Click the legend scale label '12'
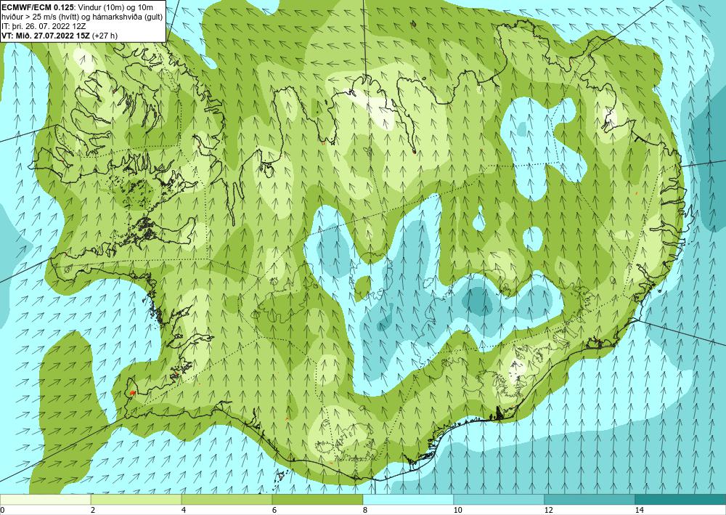The height and width of the screenshot is (515, 726). point(549,511)
